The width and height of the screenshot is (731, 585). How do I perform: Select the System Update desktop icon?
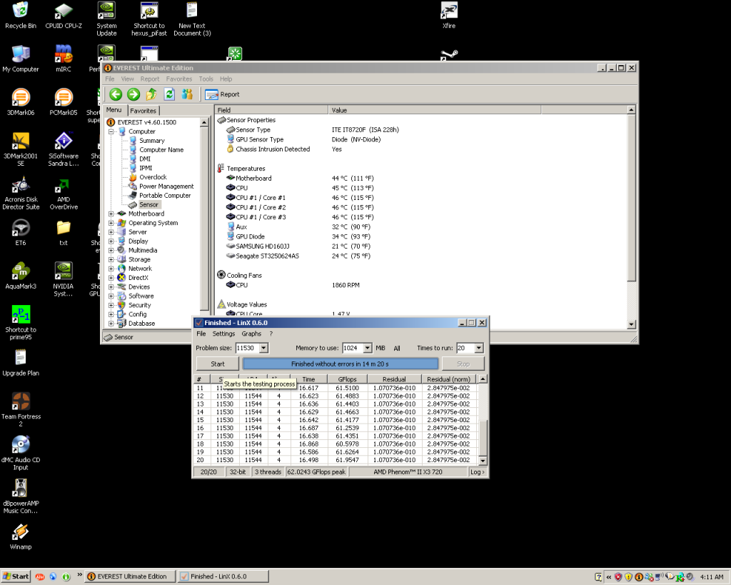(107, 19)
